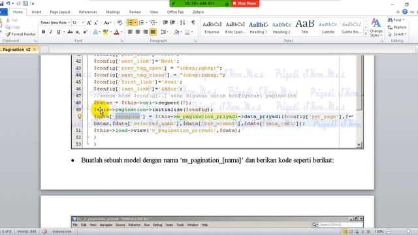Click Grow Font icon
Image resolution: width=418 pixels, height=235 pixels.
tap(89, 23)
